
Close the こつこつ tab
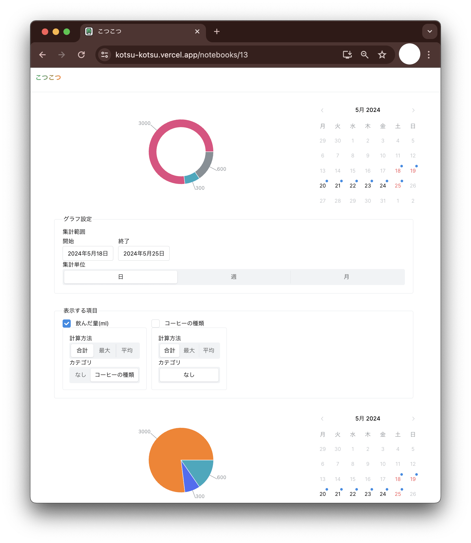197,31
